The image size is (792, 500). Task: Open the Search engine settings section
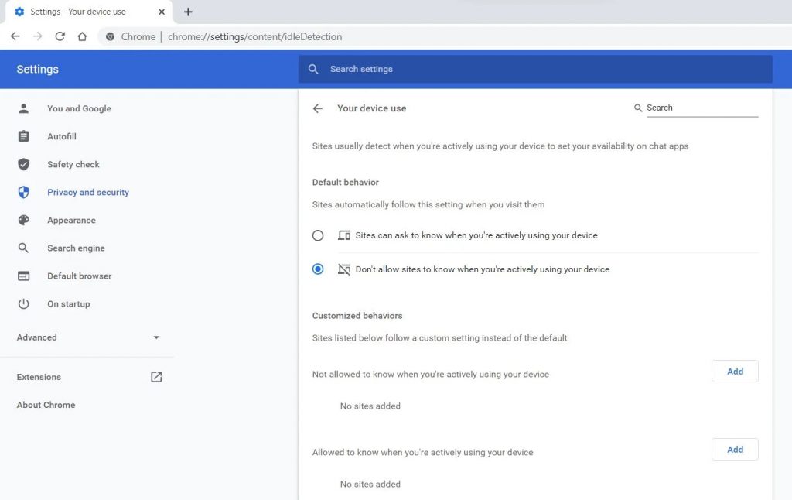pos(76,248)
